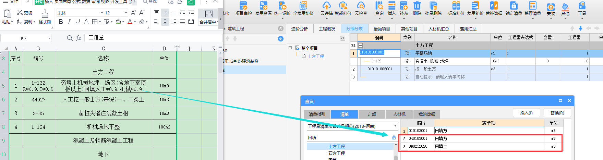Open the 粘贴 (paste) dropdown arrow

coord(12,22)
